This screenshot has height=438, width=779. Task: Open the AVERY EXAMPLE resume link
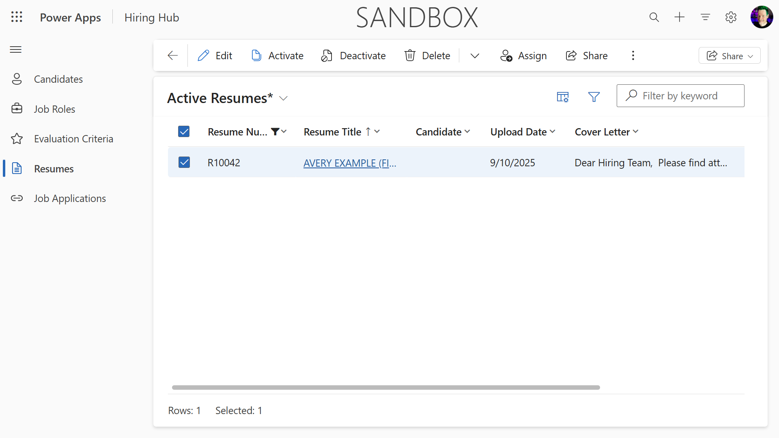pyautogui.click(x=349, y=163)
